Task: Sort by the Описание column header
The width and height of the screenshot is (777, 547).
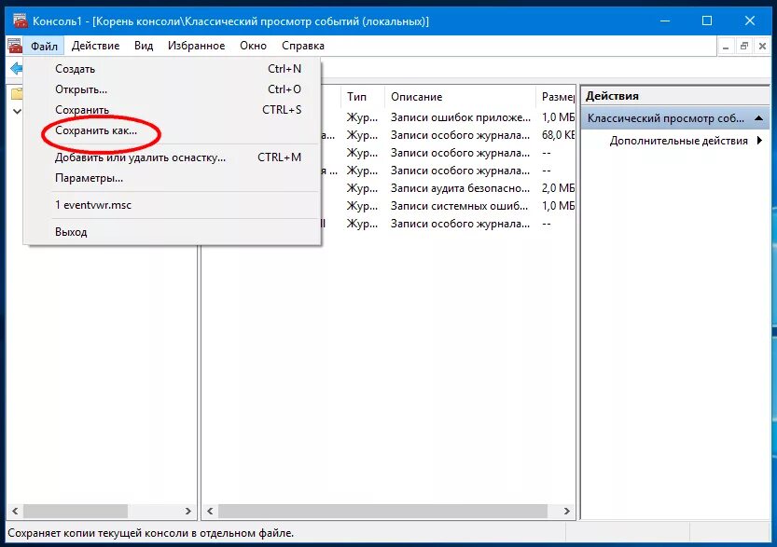Action: (x=460, y=97)
